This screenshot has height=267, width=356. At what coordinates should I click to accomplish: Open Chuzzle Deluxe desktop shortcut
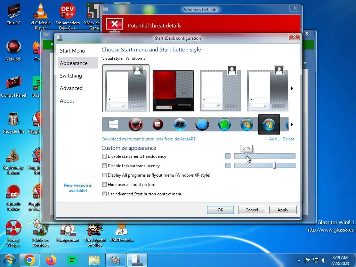pos(14,198)
